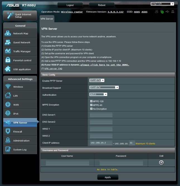180x186 pixels.
Task: Click the first ASUS SSID link
Action: pyautogui.click(x=137, y=12)
